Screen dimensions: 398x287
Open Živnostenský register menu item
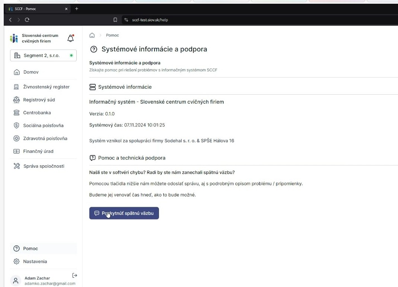tap(46, 87)
